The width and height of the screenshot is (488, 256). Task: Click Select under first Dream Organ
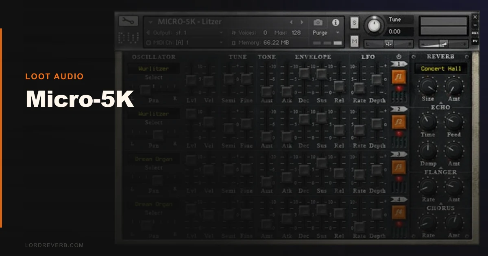[x=154, y=167]
